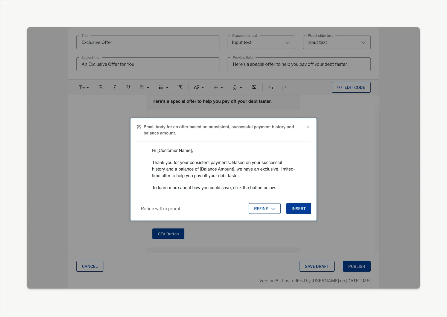
Task: Open the text style (Tt) menu
Action: click(84, 87)
